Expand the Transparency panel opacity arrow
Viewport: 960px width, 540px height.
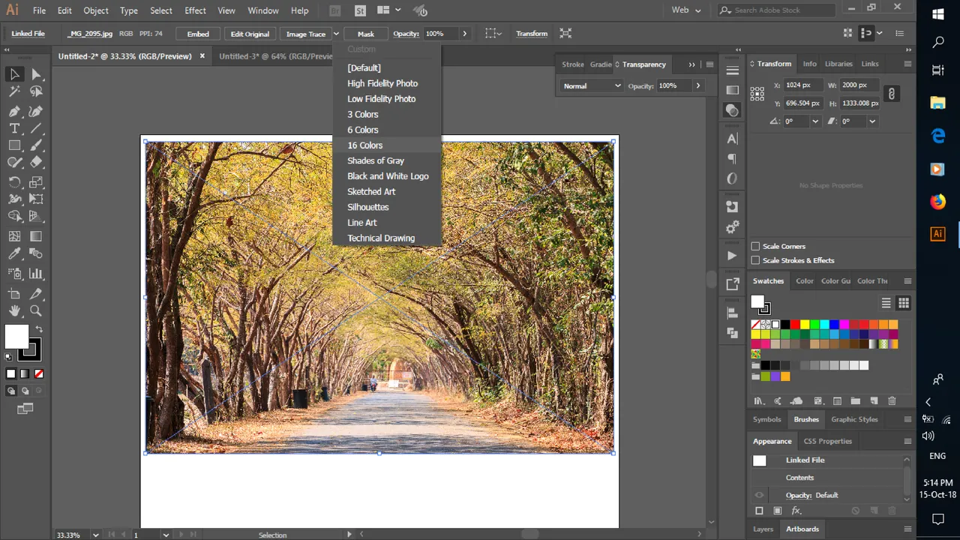697,85
